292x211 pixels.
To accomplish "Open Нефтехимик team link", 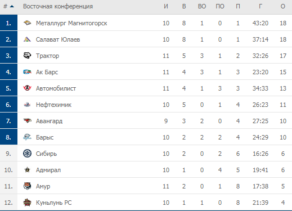I will click(53, 105).
